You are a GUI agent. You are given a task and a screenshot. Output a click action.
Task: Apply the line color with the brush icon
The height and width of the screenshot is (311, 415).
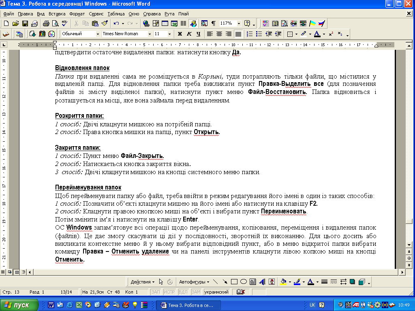297,282
